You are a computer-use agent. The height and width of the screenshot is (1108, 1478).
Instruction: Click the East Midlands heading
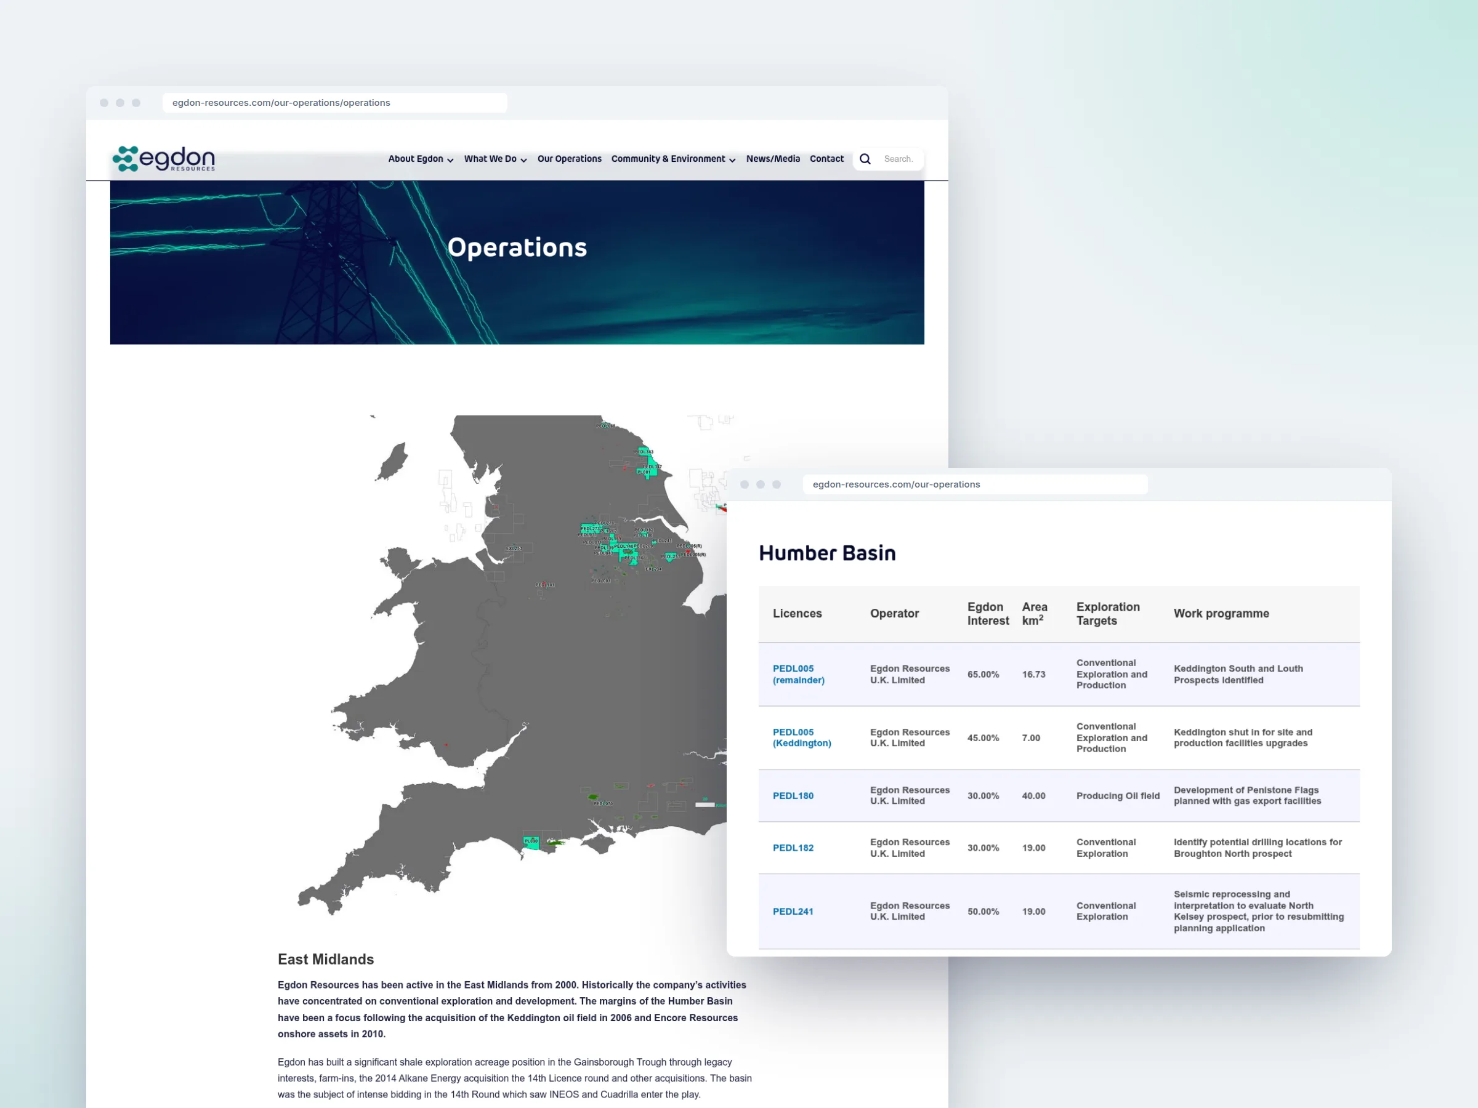point(325,960)
